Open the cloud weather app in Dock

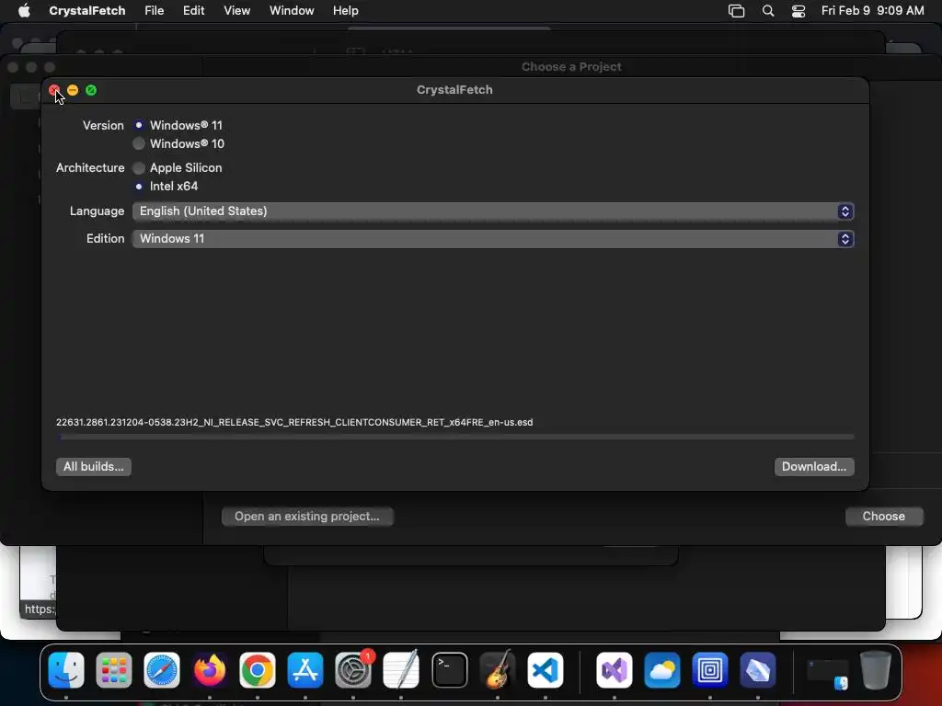662,670
